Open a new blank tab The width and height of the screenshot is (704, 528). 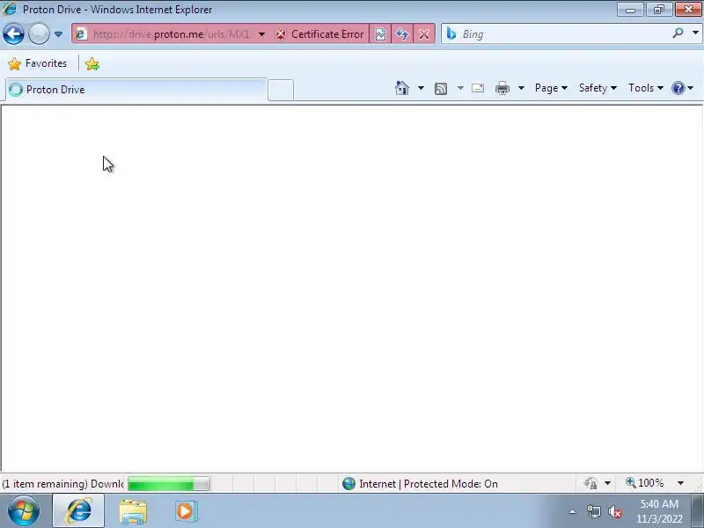(x=281, y=91)
